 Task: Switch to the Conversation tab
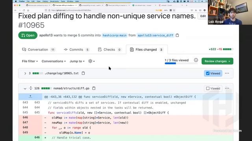(x=39, y=50)
